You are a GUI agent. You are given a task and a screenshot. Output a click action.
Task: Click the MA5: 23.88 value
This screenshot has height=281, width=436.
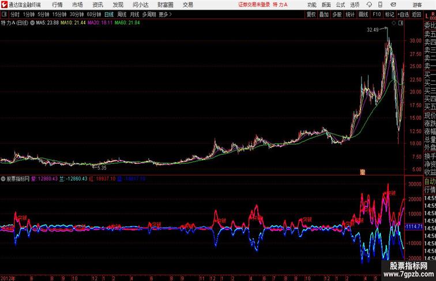(47, 23)
